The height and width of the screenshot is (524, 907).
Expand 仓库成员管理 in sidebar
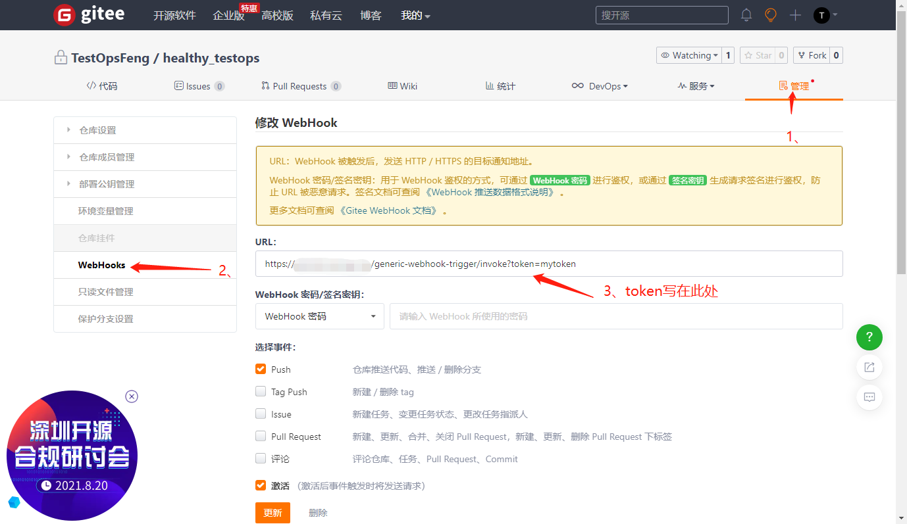(x=145, y=157)
